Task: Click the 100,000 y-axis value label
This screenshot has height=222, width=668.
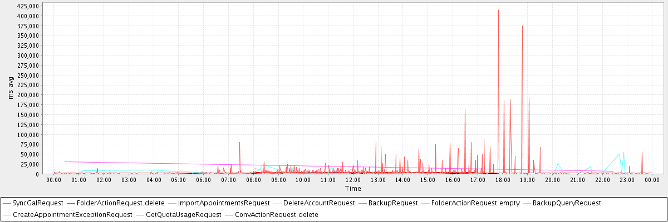Action: [28, 135]
